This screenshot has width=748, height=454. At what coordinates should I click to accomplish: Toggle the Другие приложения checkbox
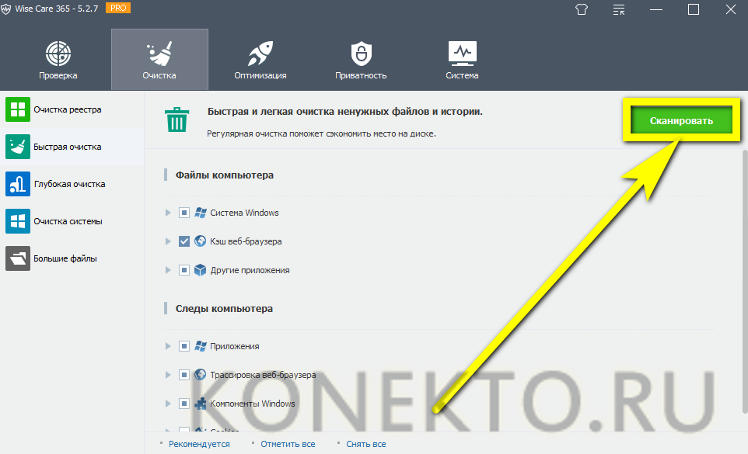click(x=184, y=270)
